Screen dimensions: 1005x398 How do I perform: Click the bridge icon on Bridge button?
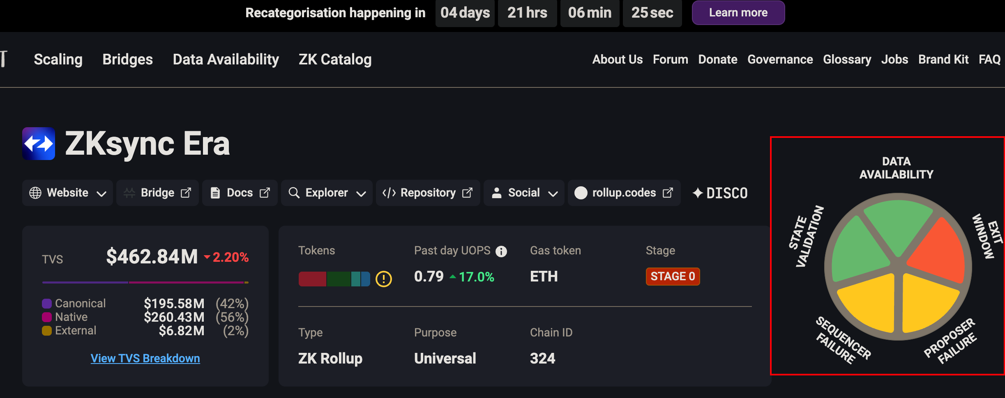point(129,193)
